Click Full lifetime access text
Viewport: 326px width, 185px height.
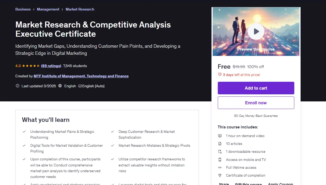click(x=241, y=167)
